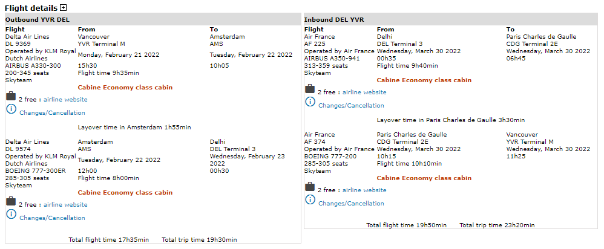
Task: Click the info icon for the Vancouver–Amsterdam flight
Action: click(11, 109)
